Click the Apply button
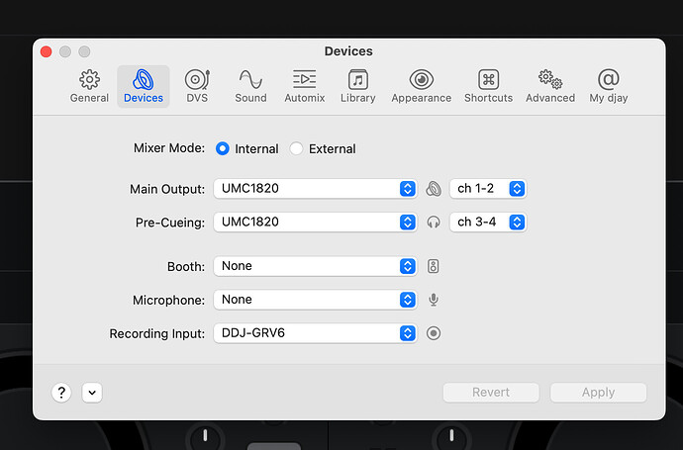683x450 pixels. (x=598, y=392)
